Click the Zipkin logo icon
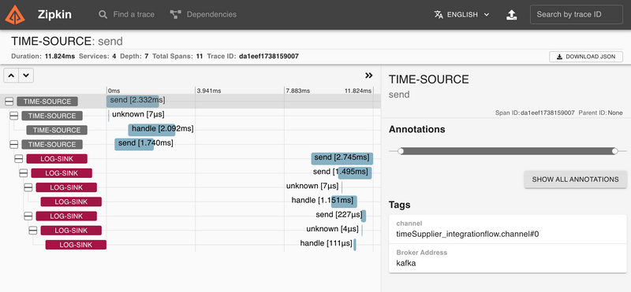This screenshot has height=292, width=631. (15, 14)
